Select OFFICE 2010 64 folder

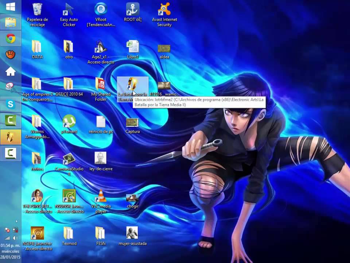coord(69,87)
